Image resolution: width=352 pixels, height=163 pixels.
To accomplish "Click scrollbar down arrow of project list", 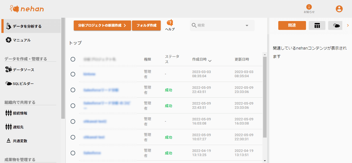I will [x=265, y=161].
